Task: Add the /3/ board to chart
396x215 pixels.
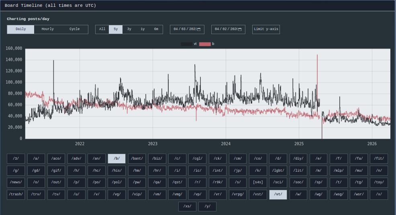Action: point(16,158)
